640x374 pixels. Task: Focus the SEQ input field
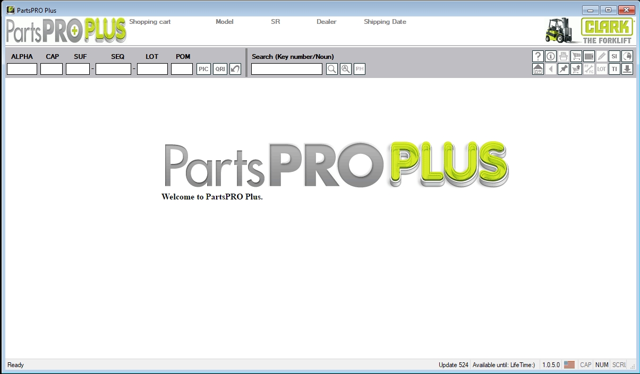pos(113,69)
